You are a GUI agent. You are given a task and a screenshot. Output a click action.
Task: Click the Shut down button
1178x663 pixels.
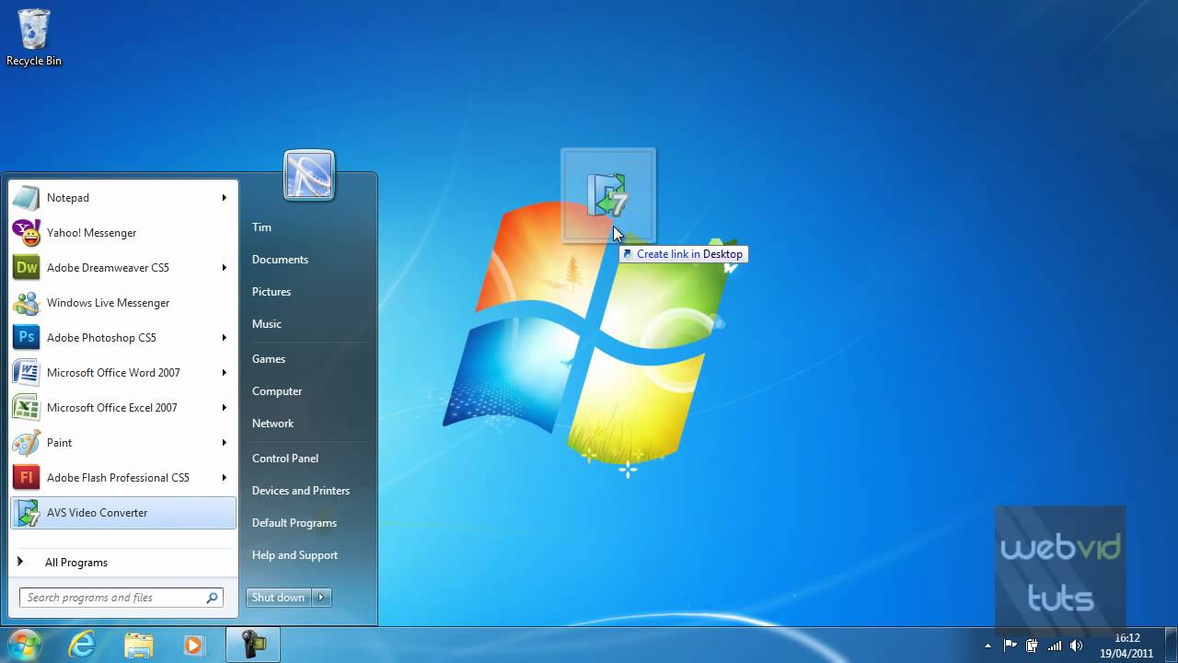pyautogui.click(x=278, y=597)
